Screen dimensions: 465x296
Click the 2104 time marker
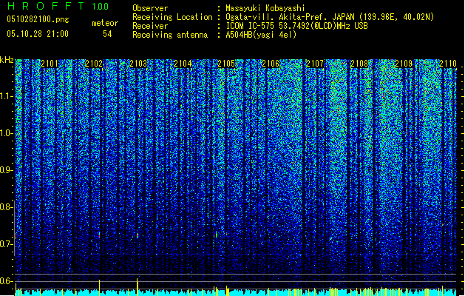[x=183, y=64]
